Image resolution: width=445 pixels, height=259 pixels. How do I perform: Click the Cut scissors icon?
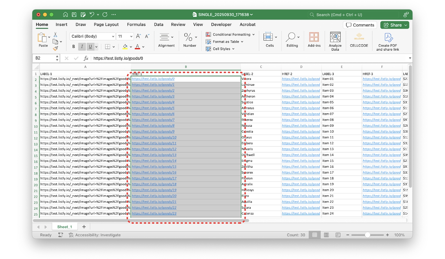[55, 34]
